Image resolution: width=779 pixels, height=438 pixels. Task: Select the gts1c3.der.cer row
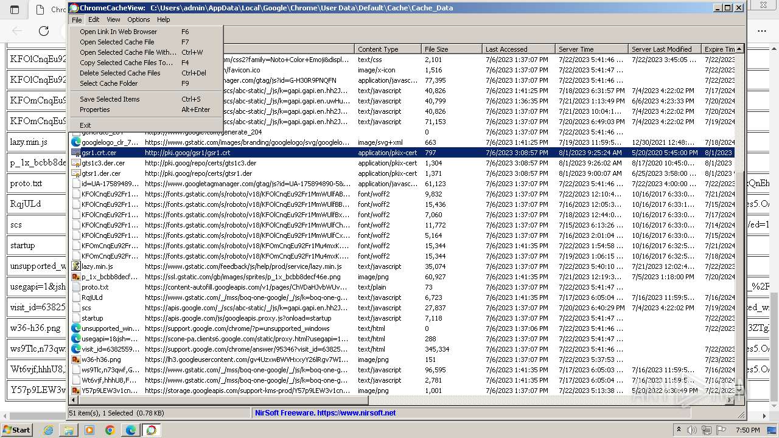403,163
